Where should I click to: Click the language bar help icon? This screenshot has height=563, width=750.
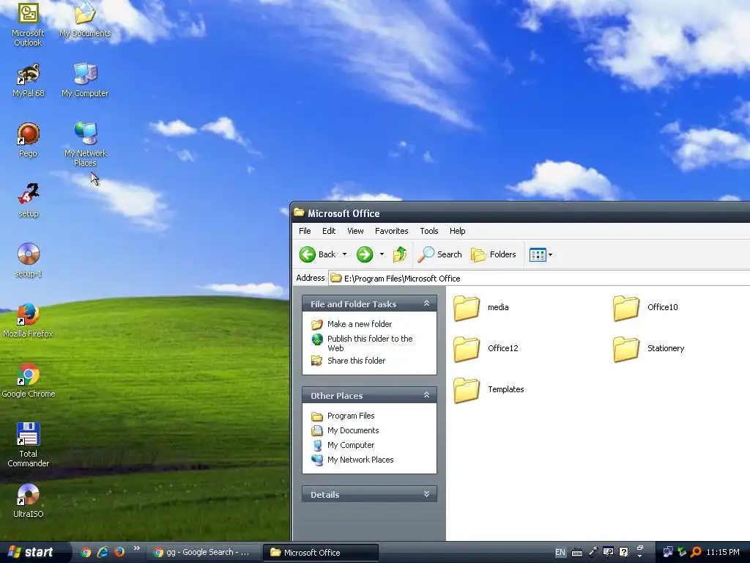coord(623,553)
